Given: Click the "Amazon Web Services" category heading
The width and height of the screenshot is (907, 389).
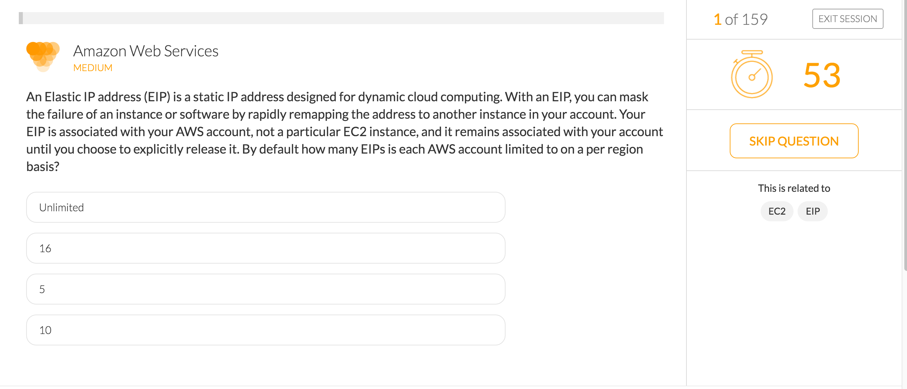Looking at the screenshot, I should [146, 51].
